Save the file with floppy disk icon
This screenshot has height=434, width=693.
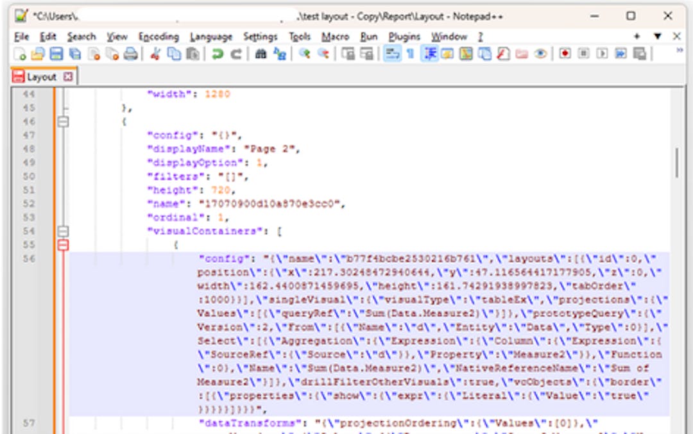[56, 54]
